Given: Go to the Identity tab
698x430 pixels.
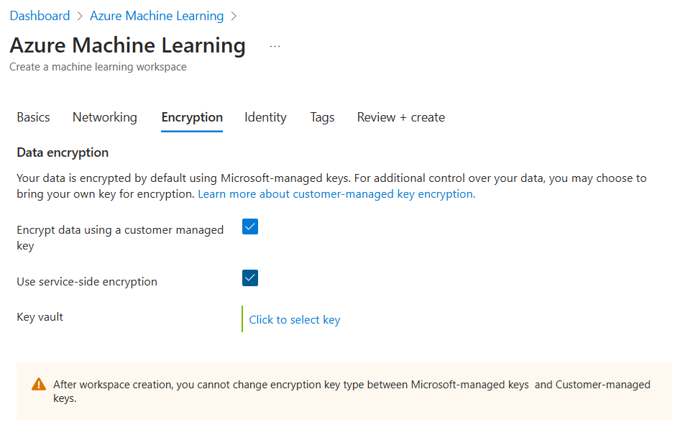Looking at the screenshot, I should coord(265,117).
